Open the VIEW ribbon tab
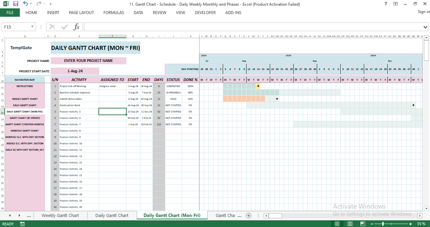The width and height of the screenshot is (430, 227). pos(180,13)
